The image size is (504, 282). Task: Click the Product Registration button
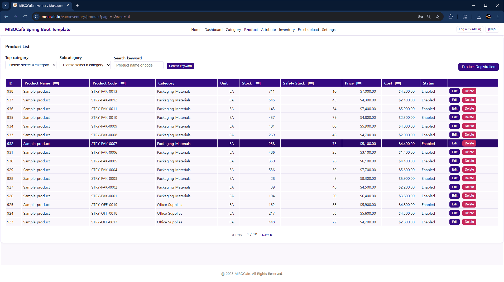pyautogui.click(x=478, y=67)
